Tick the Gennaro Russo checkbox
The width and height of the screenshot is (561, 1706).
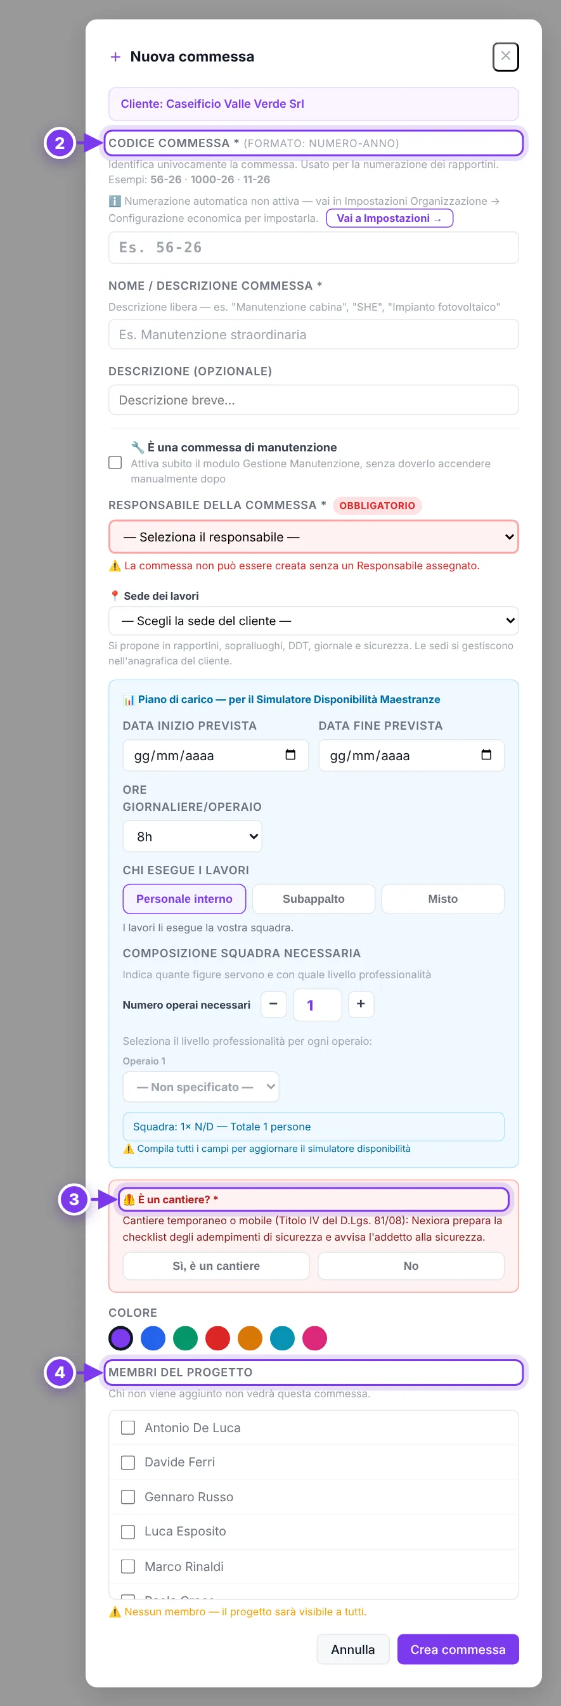point(128,1497)
